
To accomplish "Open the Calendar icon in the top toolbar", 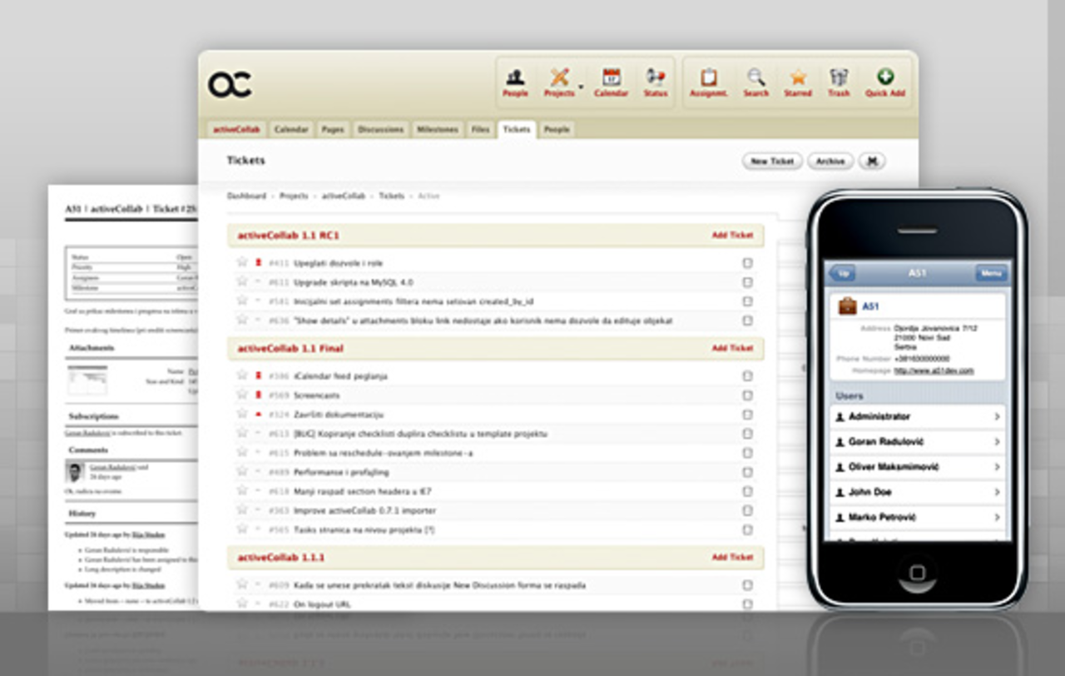I will (x=612, y=82).
